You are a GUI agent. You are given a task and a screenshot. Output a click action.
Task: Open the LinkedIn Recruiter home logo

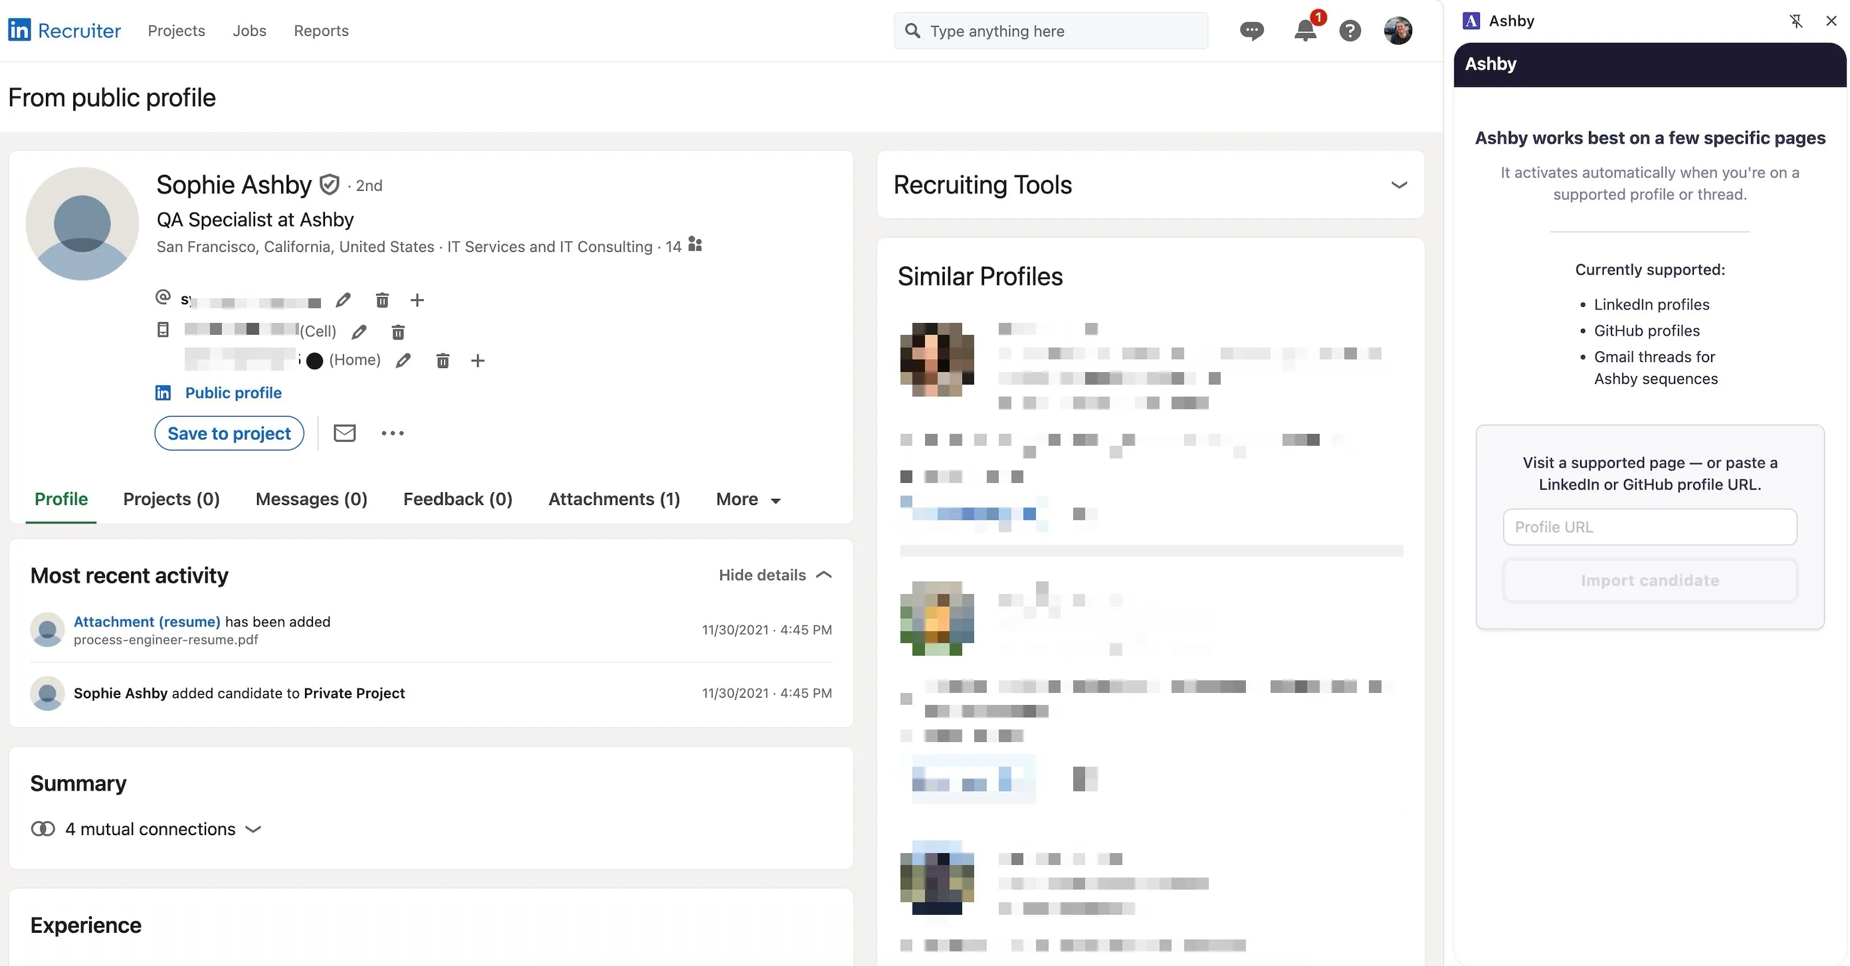pos(64,30)
